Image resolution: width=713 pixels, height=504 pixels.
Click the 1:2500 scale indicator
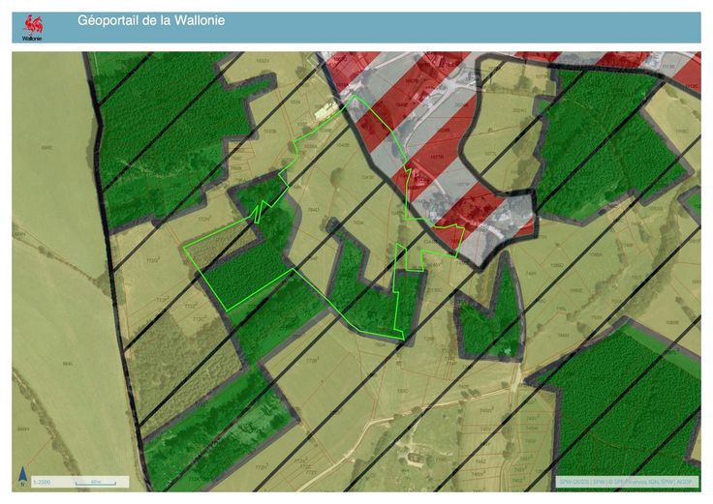coord(43,481)
